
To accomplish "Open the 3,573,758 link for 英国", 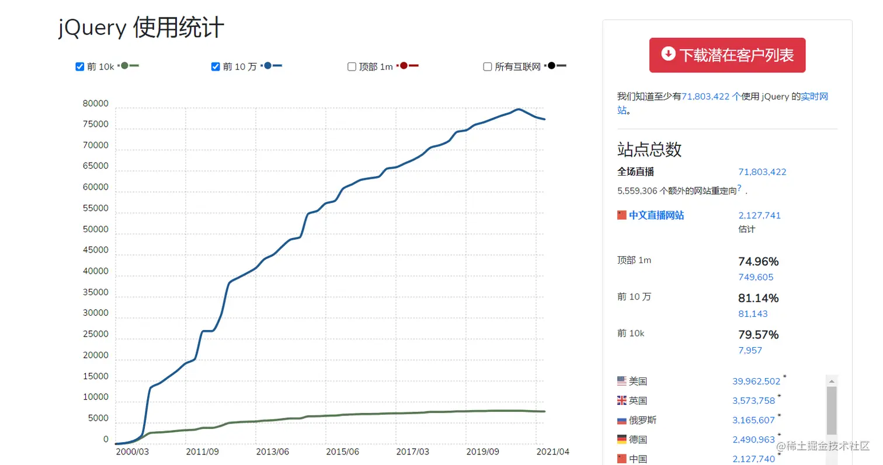I will tap(753, 401).
